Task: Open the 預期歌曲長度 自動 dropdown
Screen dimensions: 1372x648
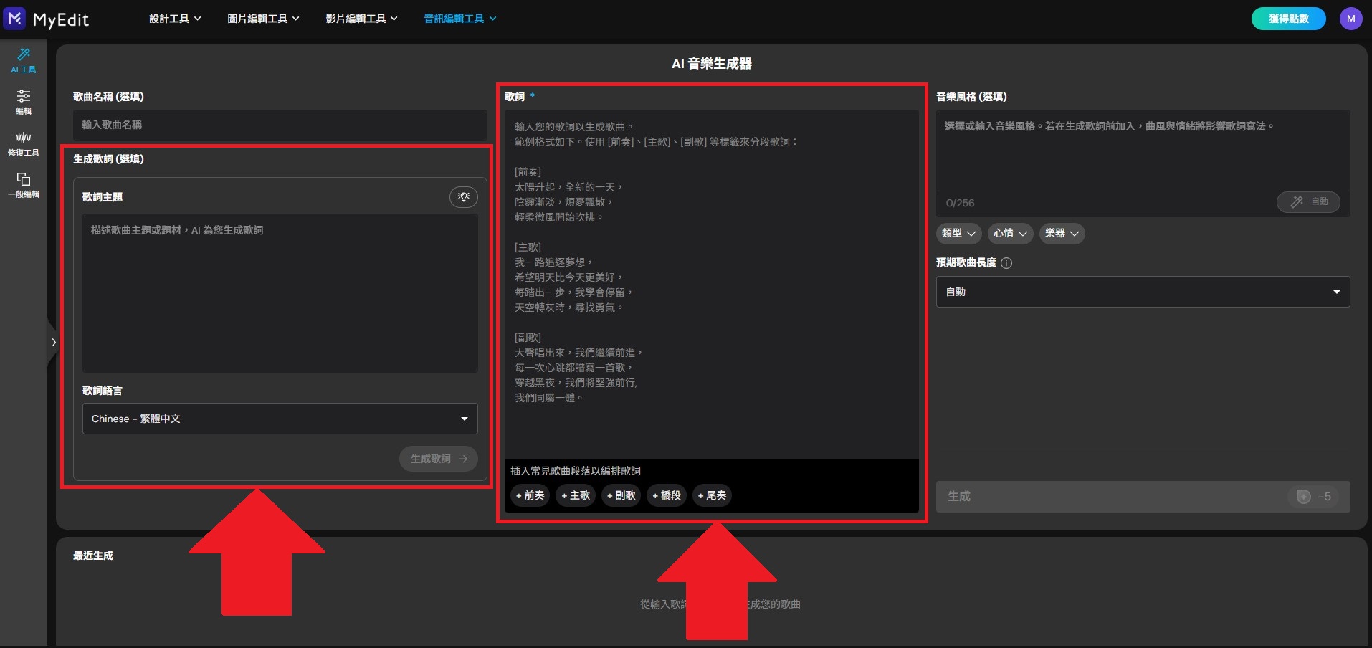Action: point(1141,291)
